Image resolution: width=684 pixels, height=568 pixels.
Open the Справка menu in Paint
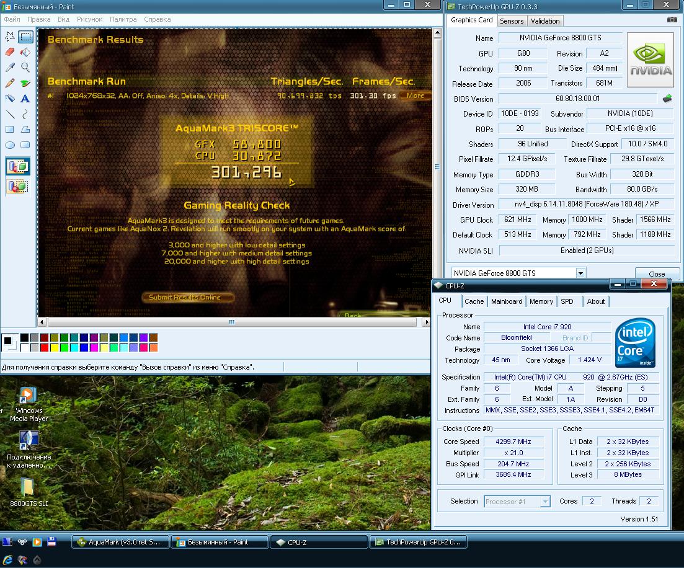[x=157, y=19]
